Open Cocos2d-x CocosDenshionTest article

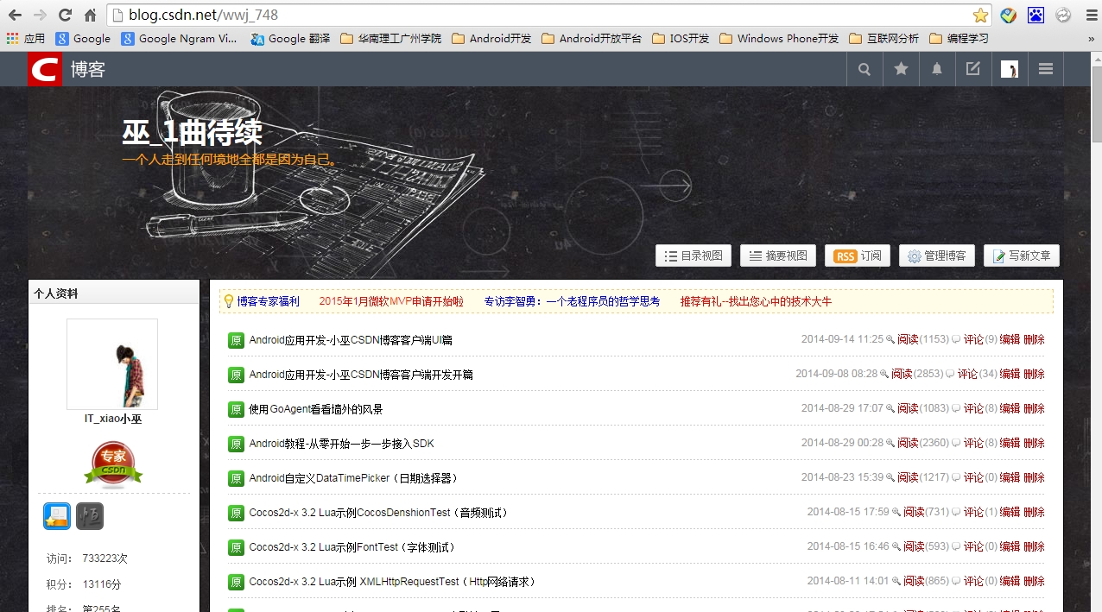coord(378,513)
